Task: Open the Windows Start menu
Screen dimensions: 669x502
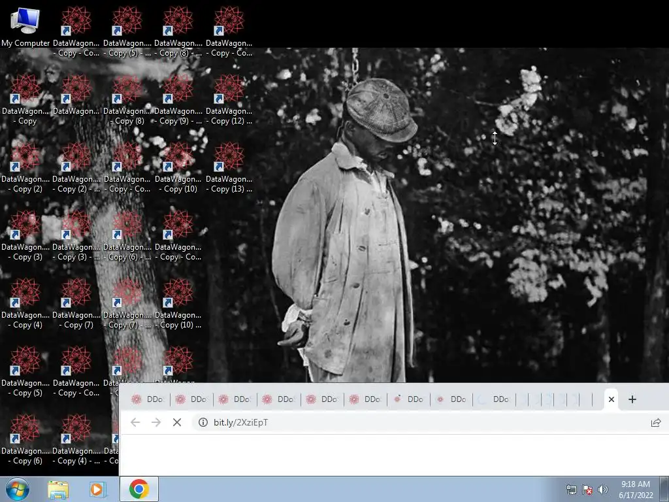Action: (x=17, y=489)
